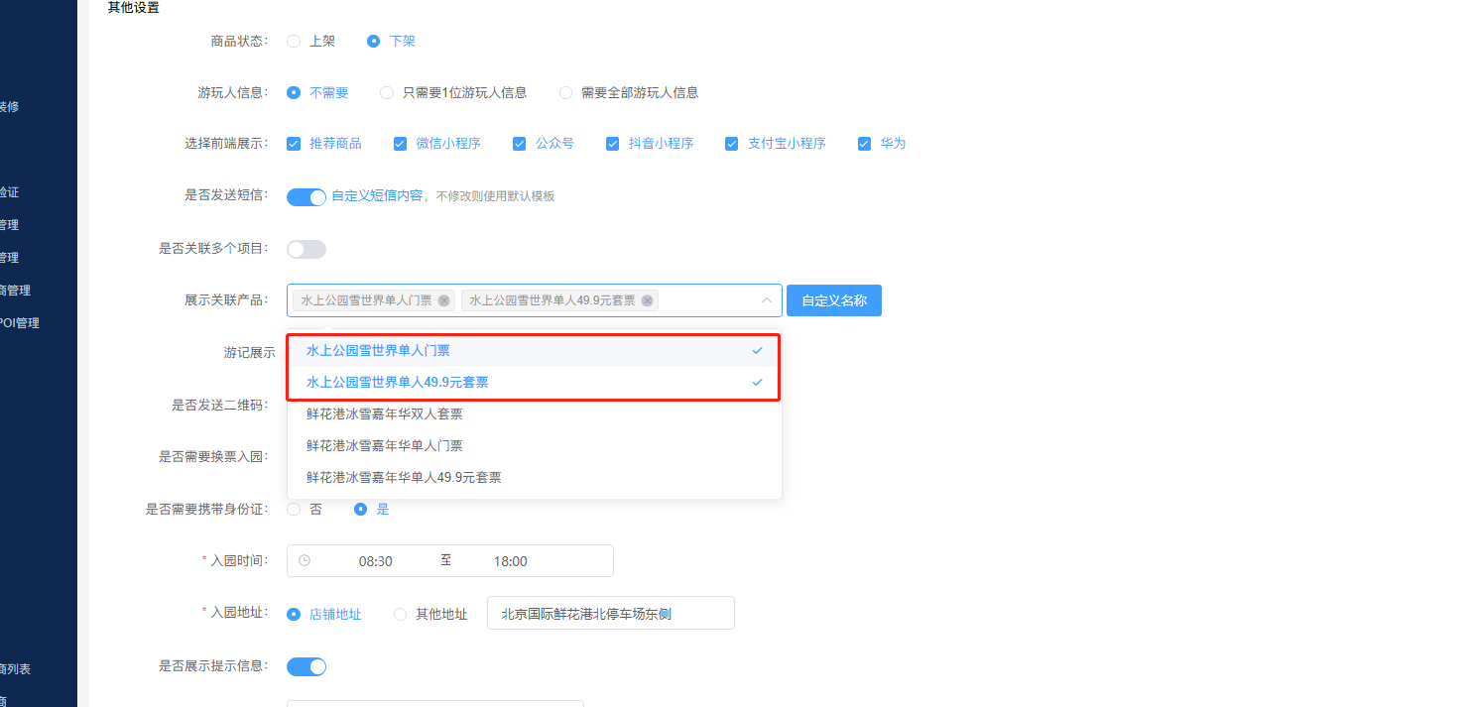
Task: Remove the 水上公园雪世界单人门票 tag
Action: (443, 299)
